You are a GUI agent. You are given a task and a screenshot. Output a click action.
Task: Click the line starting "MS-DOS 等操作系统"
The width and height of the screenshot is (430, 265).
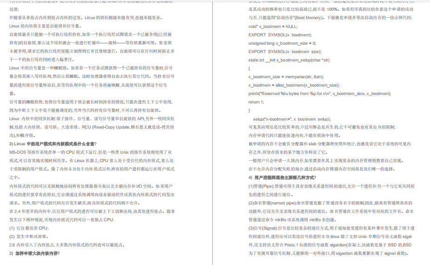90,152
